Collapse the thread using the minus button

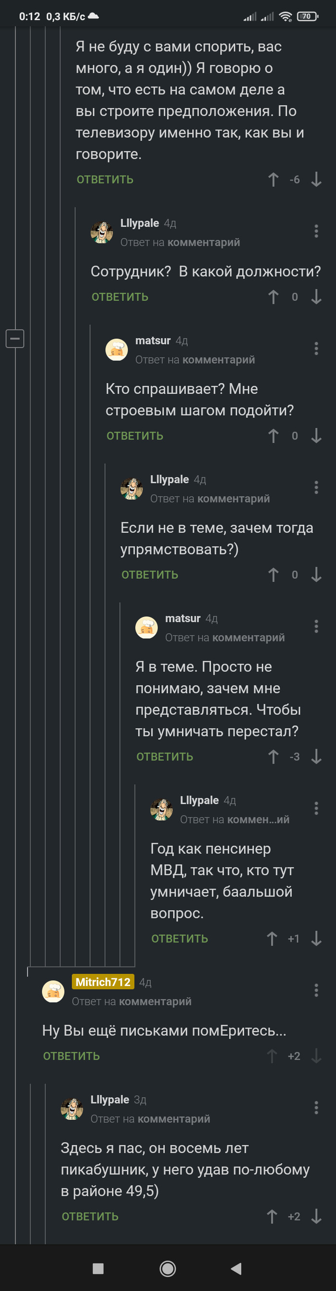tap(14, 338)
